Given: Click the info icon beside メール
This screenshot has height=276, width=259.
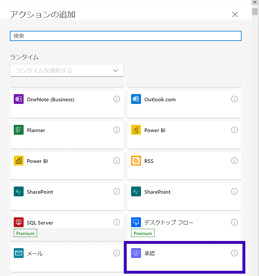Looking at the screenshot, I should (117, 253).
